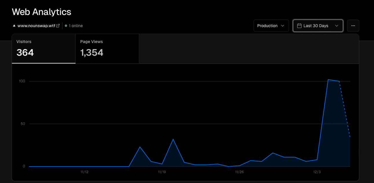Select the 11/19 date on chart axis
This screenshot has width=374, height=183.
(162, 172)
